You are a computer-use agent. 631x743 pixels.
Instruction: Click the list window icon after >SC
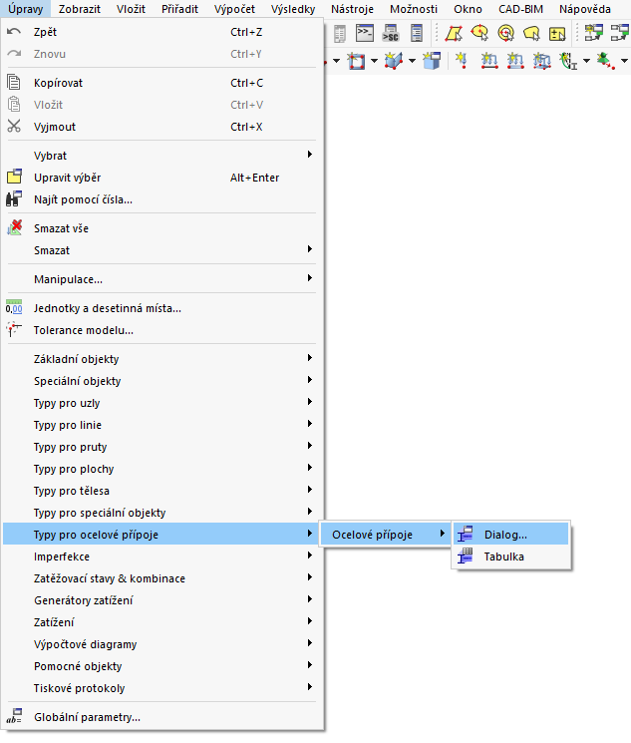[x=417, y=33]
